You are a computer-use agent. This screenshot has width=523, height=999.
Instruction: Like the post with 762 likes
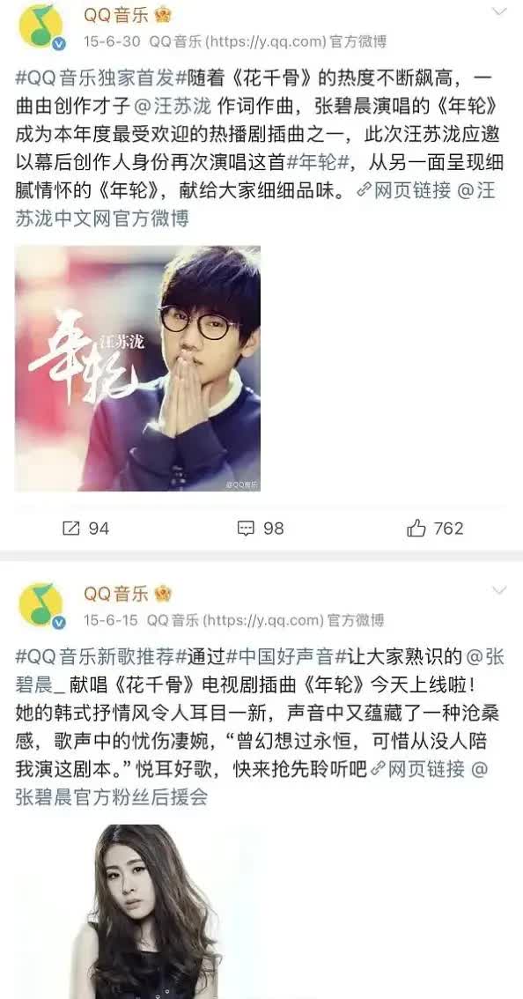pyautogui.click(x=416, y=528)
